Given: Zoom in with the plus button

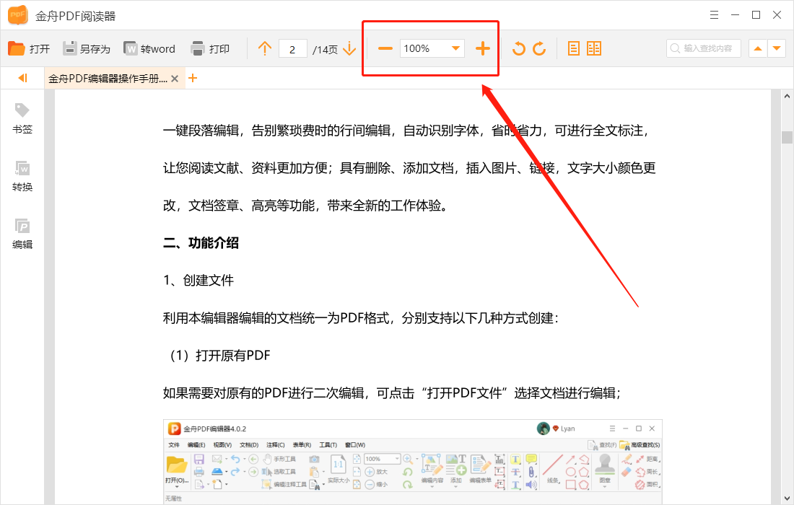Looking at the screenshot, I should 483,48.
